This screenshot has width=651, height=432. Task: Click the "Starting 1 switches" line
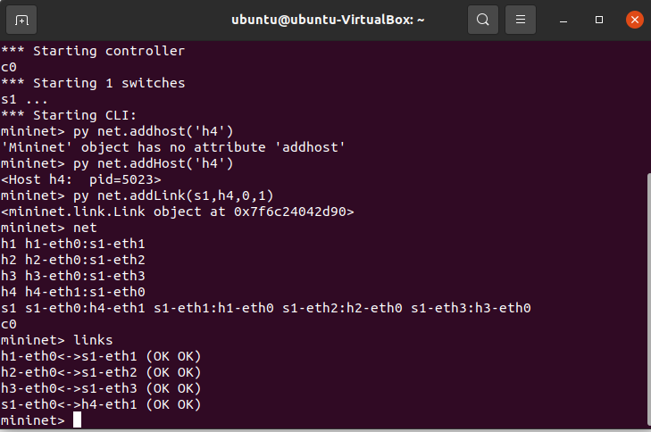coord(93,83)
